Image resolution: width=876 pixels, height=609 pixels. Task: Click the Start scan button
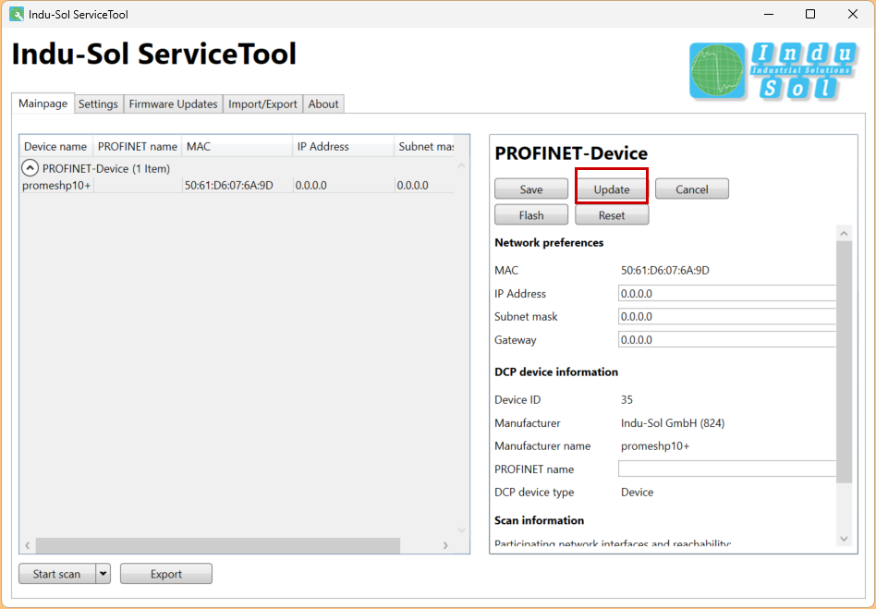pos(57,573)
